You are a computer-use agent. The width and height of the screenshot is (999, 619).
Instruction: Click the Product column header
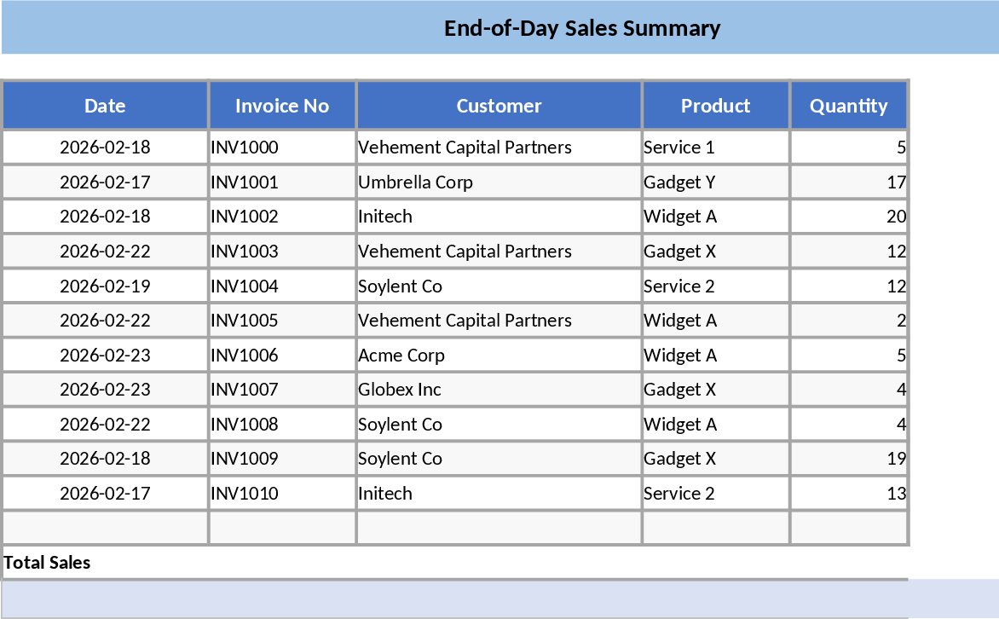point(715,106)
